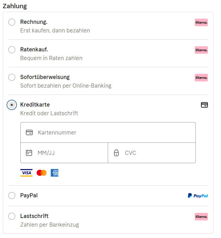221x238 pixels.
Task: Focus the Kartennummer input field
Action: pos(114,132)
